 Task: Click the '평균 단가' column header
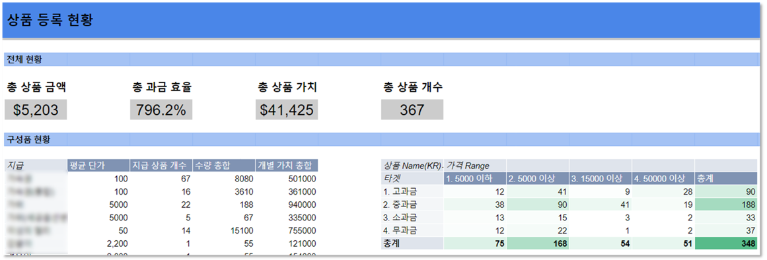(x=98, y=165)
